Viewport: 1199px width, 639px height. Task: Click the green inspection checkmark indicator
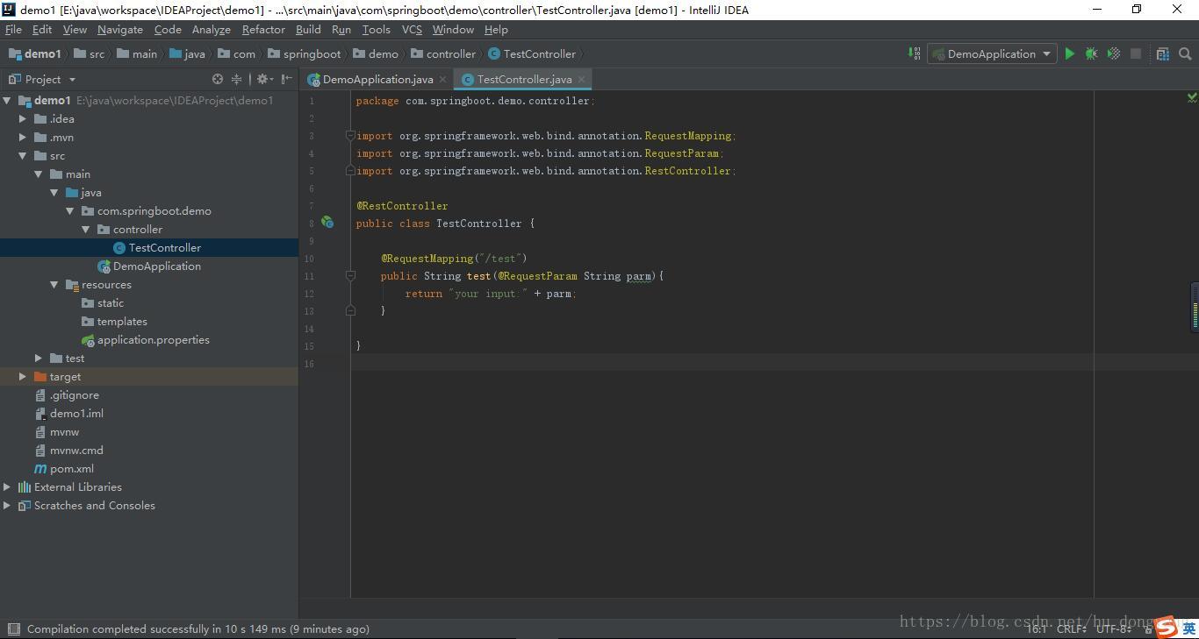click(x=1191, y=97)
